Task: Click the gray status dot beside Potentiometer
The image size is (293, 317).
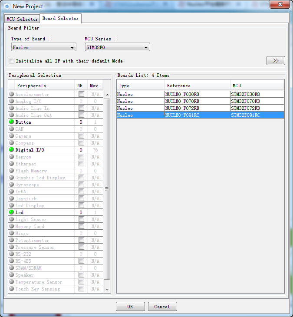Action: pyautogui.click(x=12, y=240)
